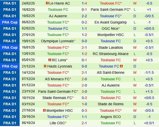The height and width of the screenshot is (127, 159).
Task: Click the FRA Cup badge for the Stade Lavallois match
Action: [10, 47]
